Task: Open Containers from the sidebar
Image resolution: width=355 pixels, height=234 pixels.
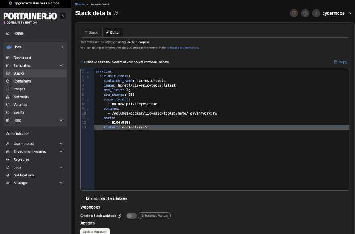Action: tap(22, 81)
